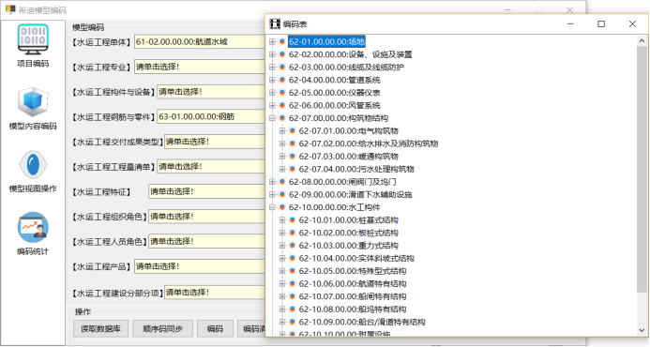Click the 编码表 scrollbar down arrow
The image size is (650, 347).
coord(642,330)
